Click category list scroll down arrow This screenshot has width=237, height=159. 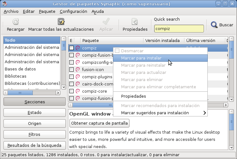coord(64,87)
